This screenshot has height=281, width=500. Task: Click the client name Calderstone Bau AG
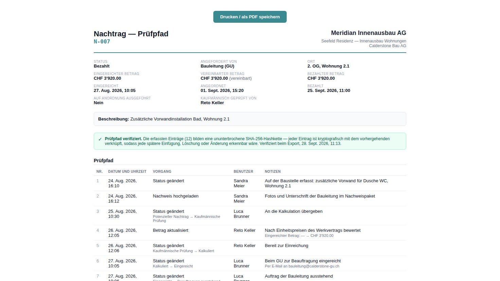(x=388, y=46)
